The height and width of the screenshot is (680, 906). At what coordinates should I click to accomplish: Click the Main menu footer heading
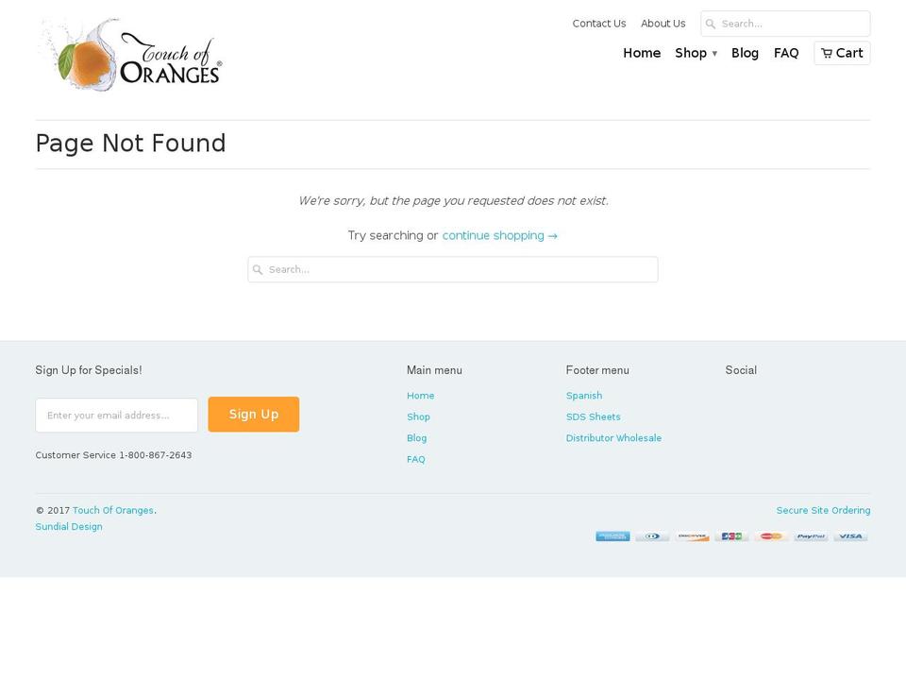coord(434,370)
